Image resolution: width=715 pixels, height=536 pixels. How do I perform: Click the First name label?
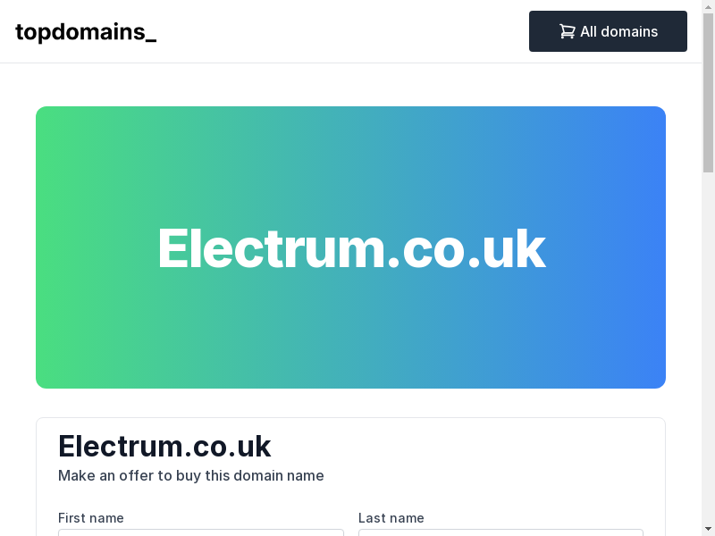pyautogui.click(x=91, y=518)
